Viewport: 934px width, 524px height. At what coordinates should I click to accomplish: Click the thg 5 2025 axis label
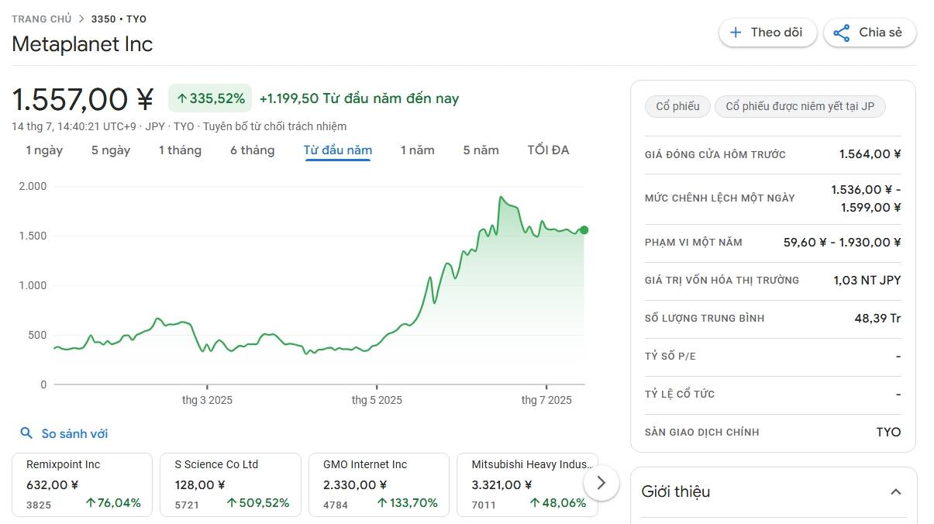coord(377,400)
